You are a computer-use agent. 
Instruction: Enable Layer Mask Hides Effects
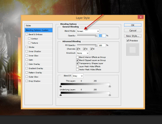pos(77,67)
